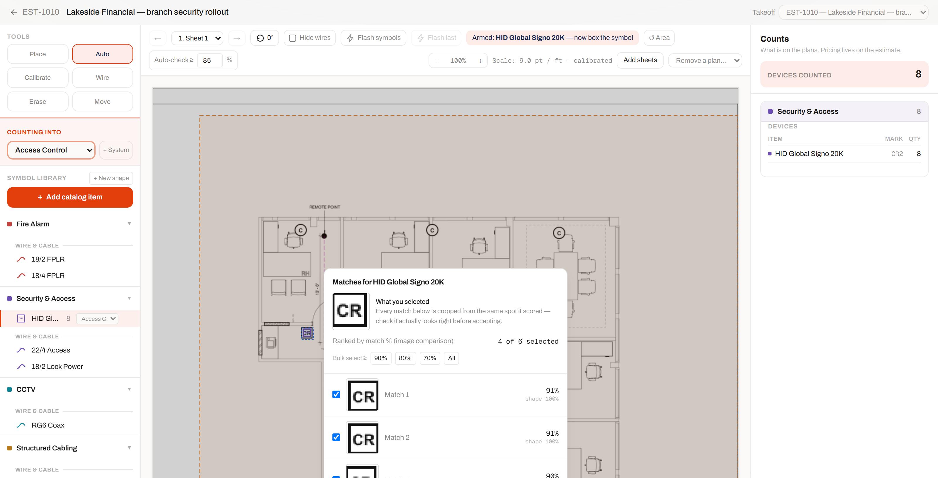The height and width of the screenshot is (478, 938).
Task: Click the Scale calibrated status text
Action: coord(552,60)
